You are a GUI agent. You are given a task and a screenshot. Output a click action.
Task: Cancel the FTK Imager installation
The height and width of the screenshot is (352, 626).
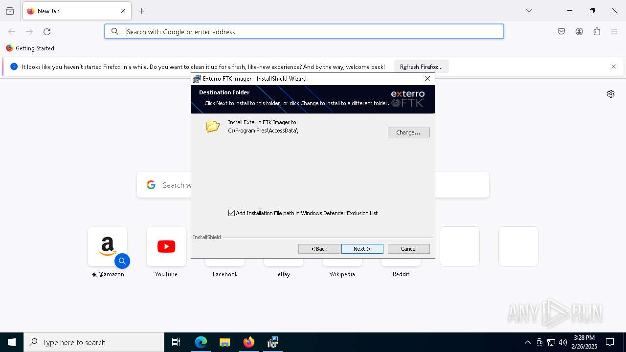408,249
